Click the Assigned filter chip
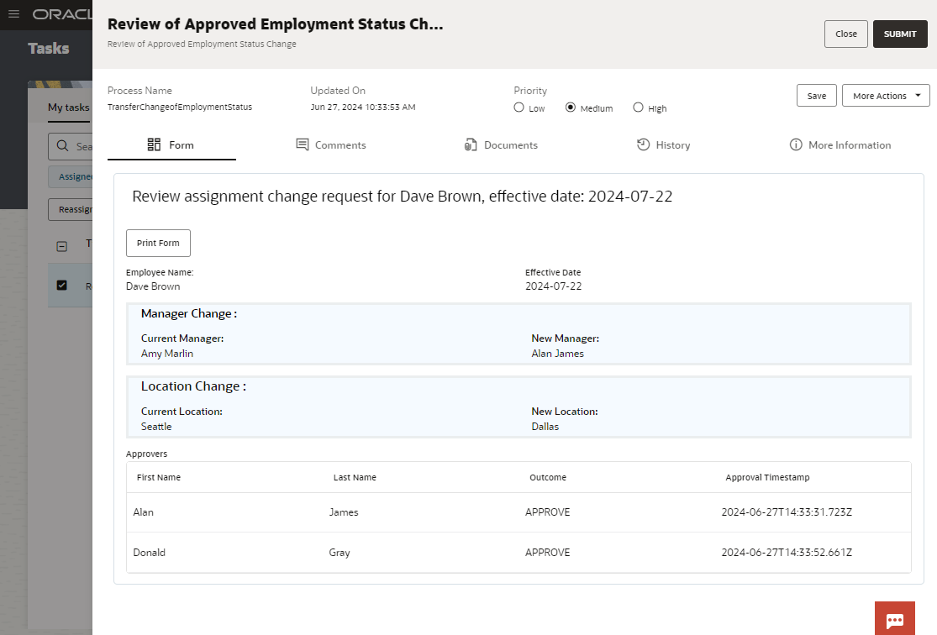 click(74, 177)
